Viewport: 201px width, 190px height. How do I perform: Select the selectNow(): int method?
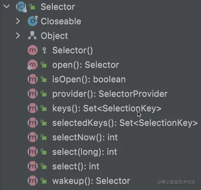click(x=85, y=137)
